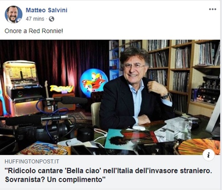The height and width of the screenshot is (190, 222).
Task: Open the HUFFINGTONPOST.IT source link
Action: (x=32, y=162)
